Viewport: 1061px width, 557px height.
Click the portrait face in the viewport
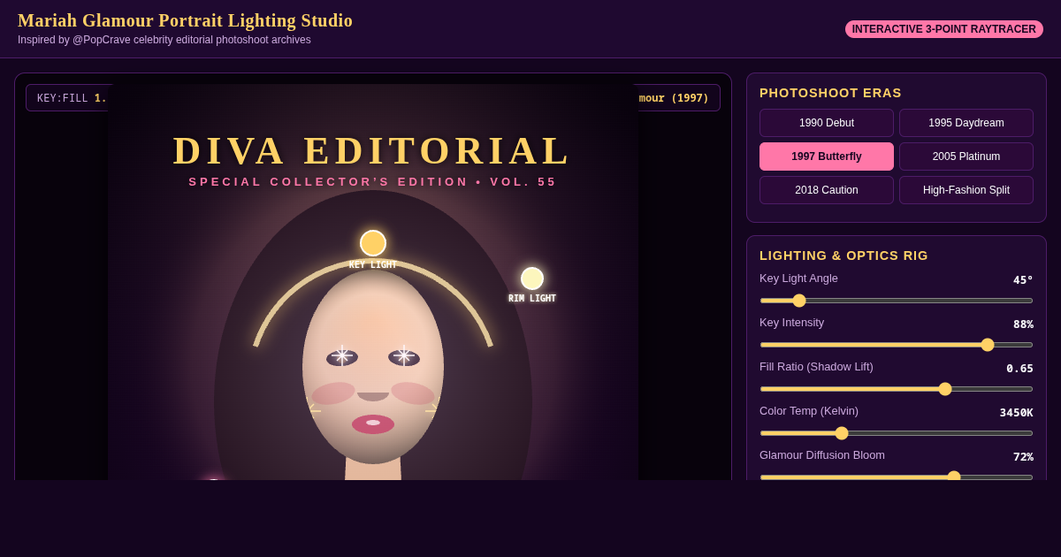point(373,367)
